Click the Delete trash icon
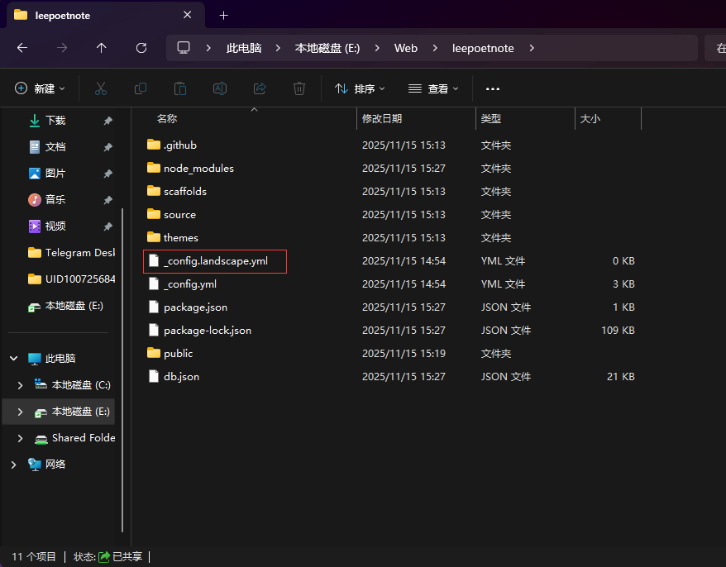This screenshot has width=726, height=567. pyautogui.click(x=299, y=88)
